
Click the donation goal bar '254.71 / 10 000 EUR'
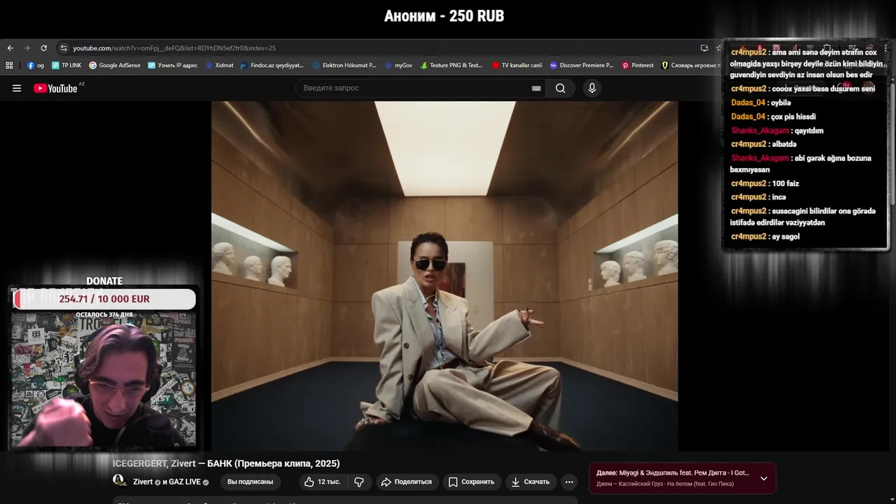[x=104, y=299]
